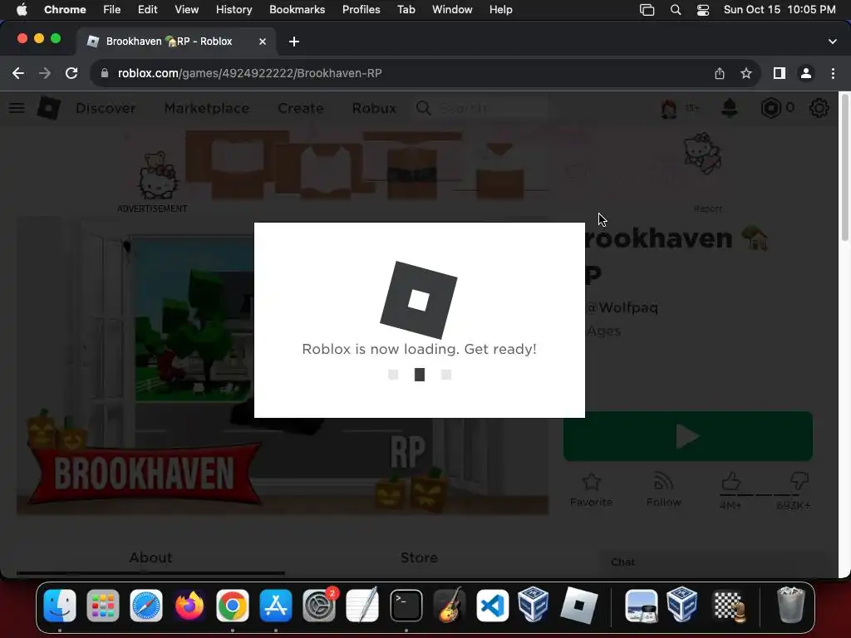Open the Apple menu
This screenshot has height=638, width=851.
(22, 10)
